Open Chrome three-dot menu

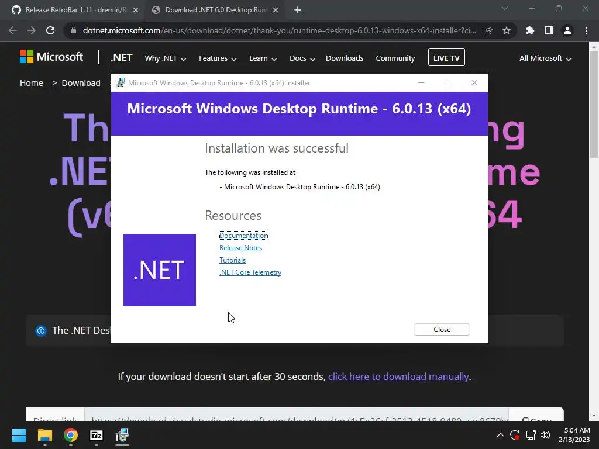[586, 30]
